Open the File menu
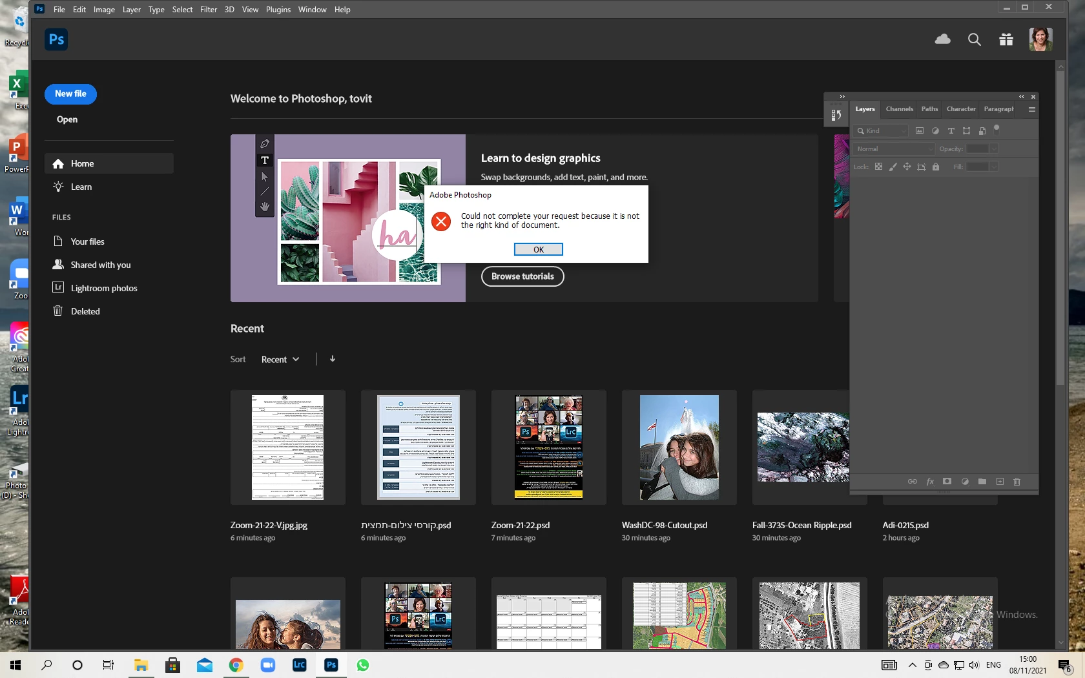1085x678 pixels. click(x=59, y=10)
